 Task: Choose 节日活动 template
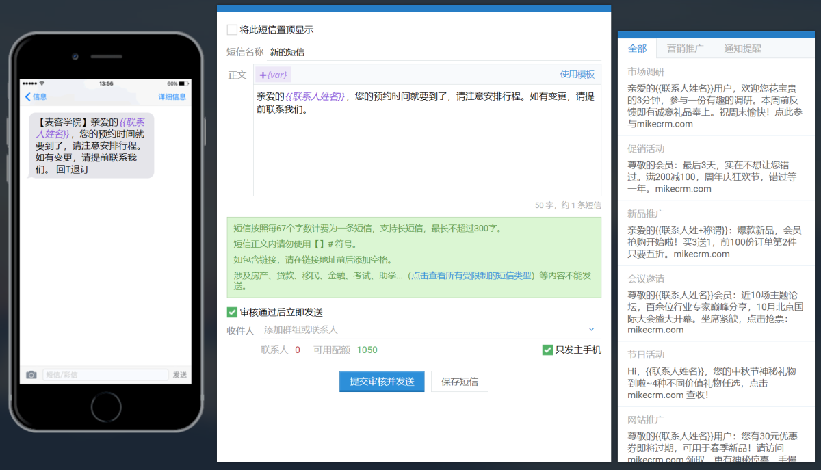pos(716,374)
